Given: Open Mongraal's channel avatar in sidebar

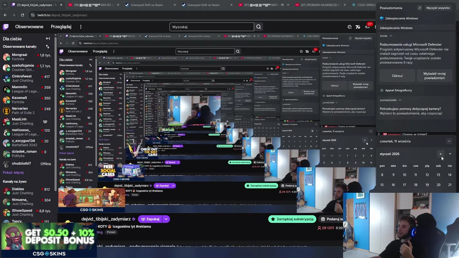Looking at the screenshot, I should tap(6, 57).
